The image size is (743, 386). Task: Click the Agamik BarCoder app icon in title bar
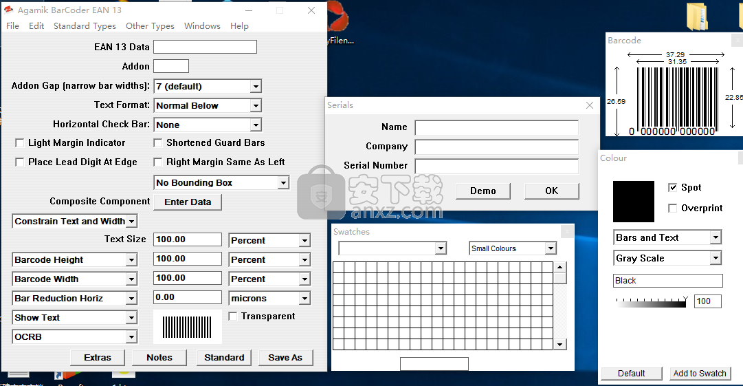click(8, 9)
